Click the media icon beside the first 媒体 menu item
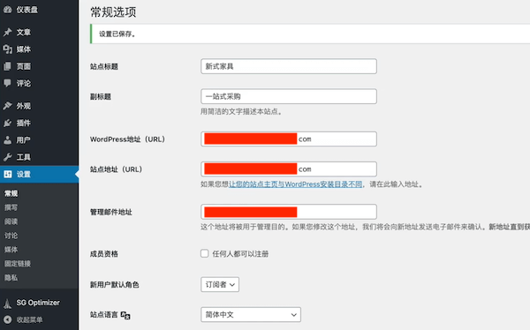 (7, 49)
